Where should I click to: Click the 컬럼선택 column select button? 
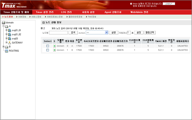point(150,33)
